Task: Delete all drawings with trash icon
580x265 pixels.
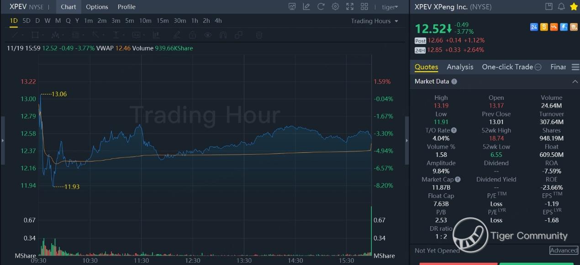Action: (259, 35)
